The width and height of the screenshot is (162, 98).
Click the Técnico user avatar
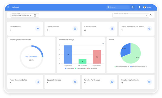144,7
